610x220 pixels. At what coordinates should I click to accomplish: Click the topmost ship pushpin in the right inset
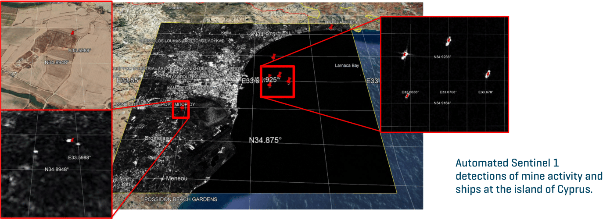tap(449, 40)
